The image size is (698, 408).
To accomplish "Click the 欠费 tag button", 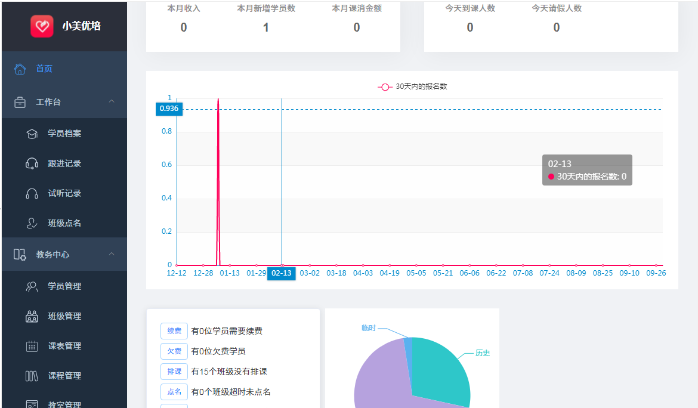I will (x=174, y=351).
